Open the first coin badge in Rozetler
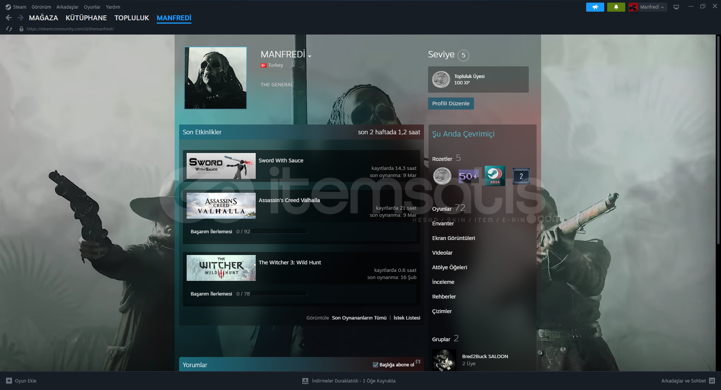This screenshot has height=390, width=721. click(442, 176)
